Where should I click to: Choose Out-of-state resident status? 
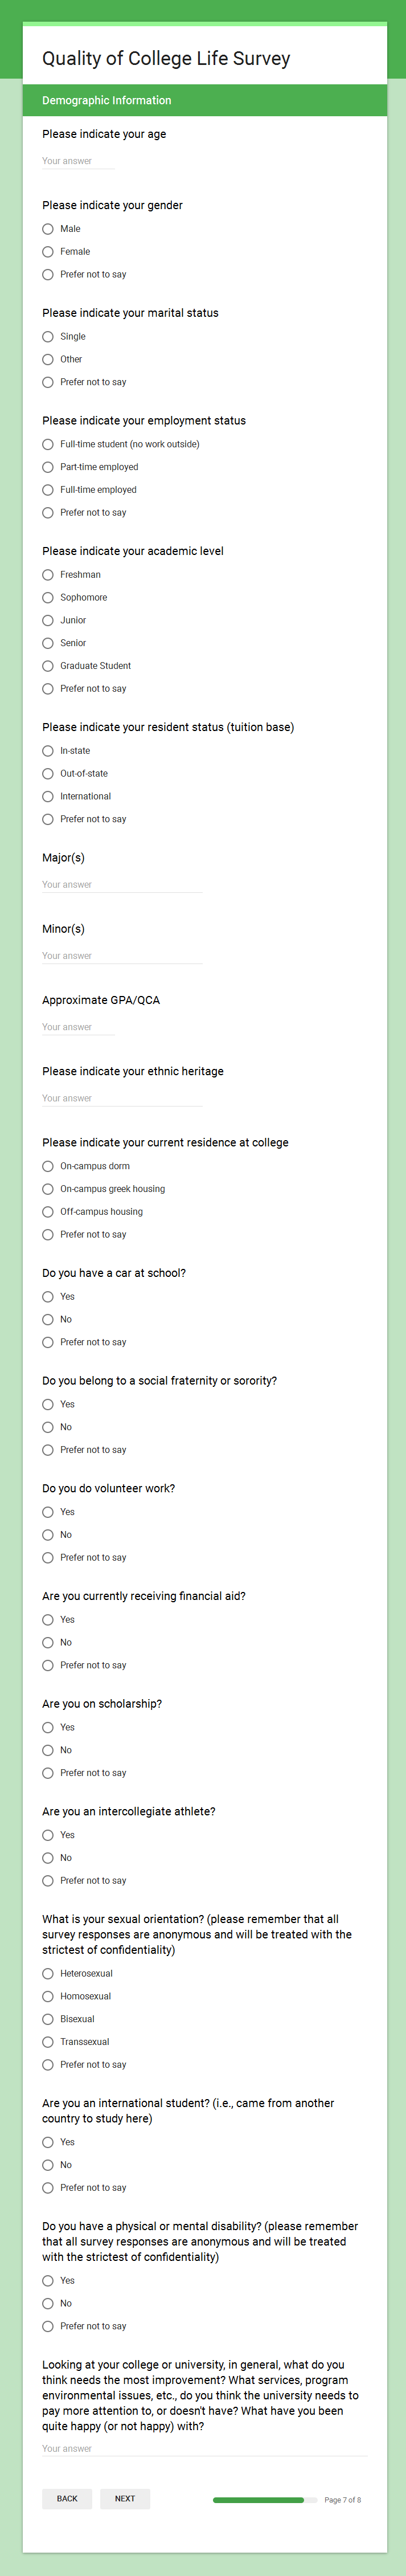coord(48,774)
